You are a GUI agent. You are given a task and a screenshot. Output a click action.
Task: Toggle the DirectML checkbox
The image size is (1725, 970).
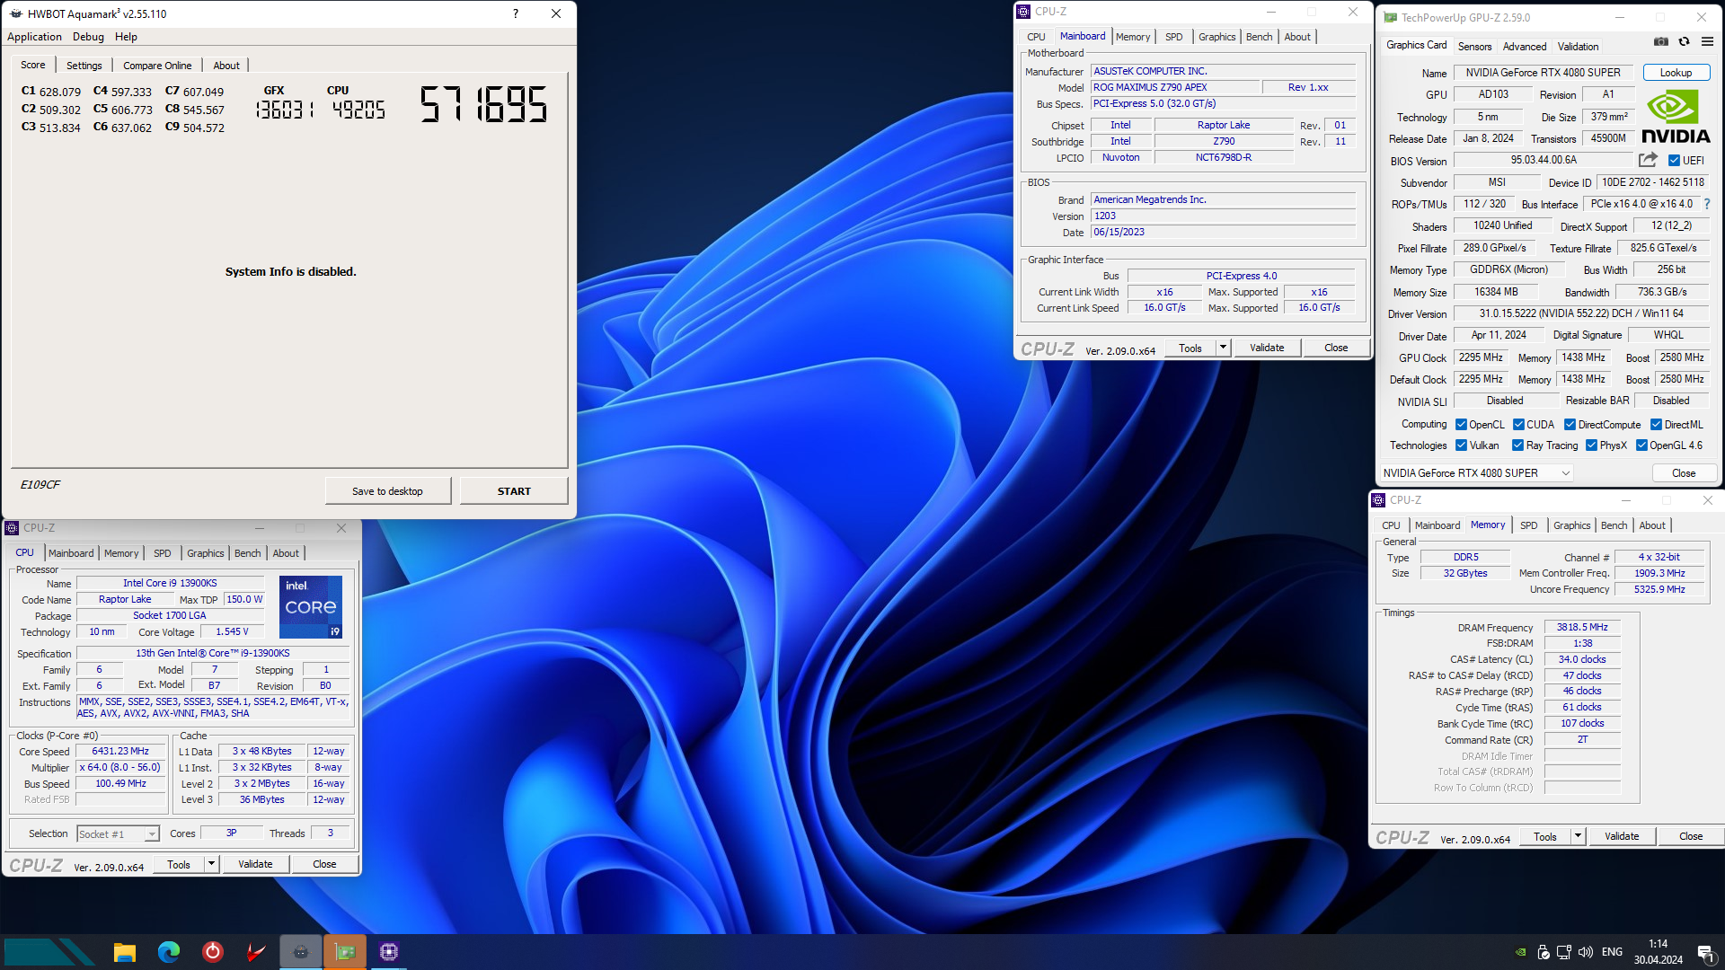point(1656,425)
